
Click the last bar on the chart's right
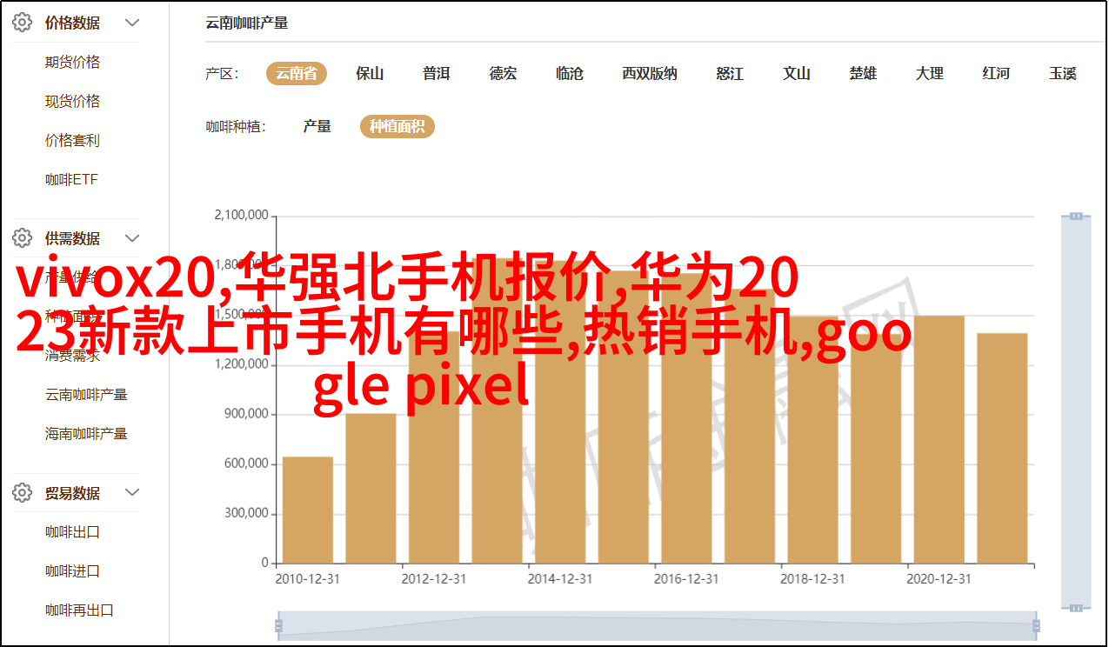pos(1002,449)
